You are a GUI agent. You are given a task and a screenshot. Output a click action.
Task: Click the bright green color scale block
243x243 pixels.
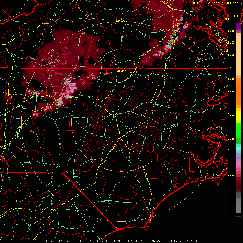[238, 130]
